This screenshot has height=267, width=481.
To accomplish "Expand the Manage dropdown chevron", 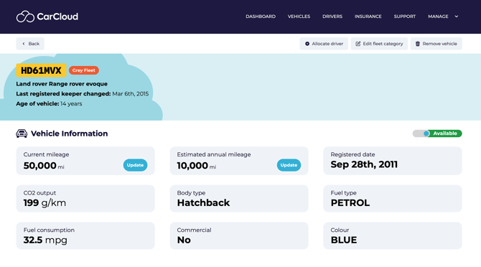I will [457, 17].
